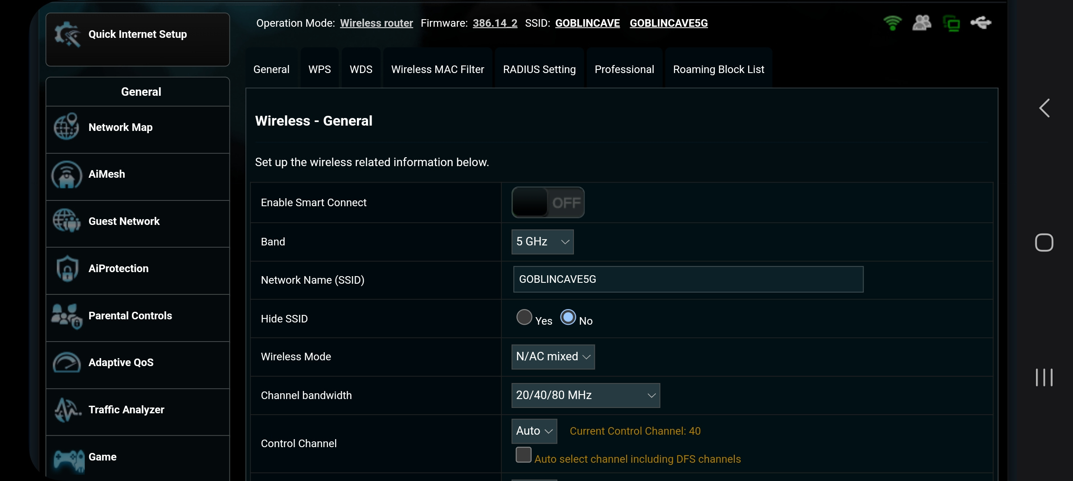The width and height of the screenshot is (1073, 481).
Task: Click the firmware version 386.14_2 link
Action: pyautogui.click(x=495, y=23)
